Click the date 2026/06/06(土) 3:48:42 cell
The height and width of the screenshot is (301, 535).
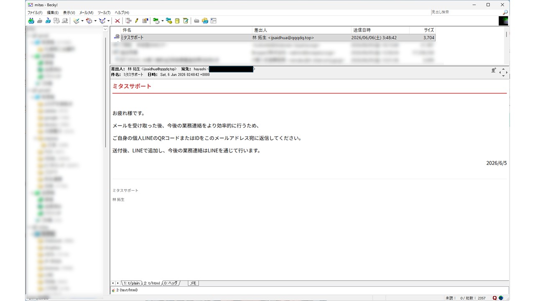pyautogui.click(x=374, y=38)
